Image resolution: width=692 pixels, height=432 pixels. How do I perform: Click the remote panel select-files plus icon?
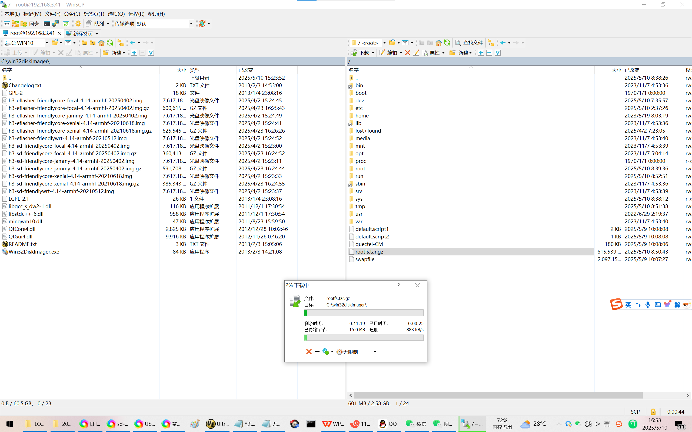pos(481,53)
